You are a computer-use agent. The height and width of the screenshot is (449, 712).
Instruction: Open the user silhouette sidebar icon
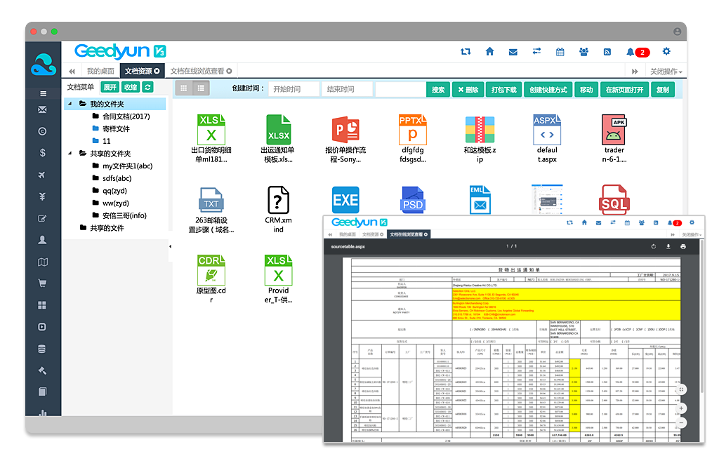click(x=42, y=240)
